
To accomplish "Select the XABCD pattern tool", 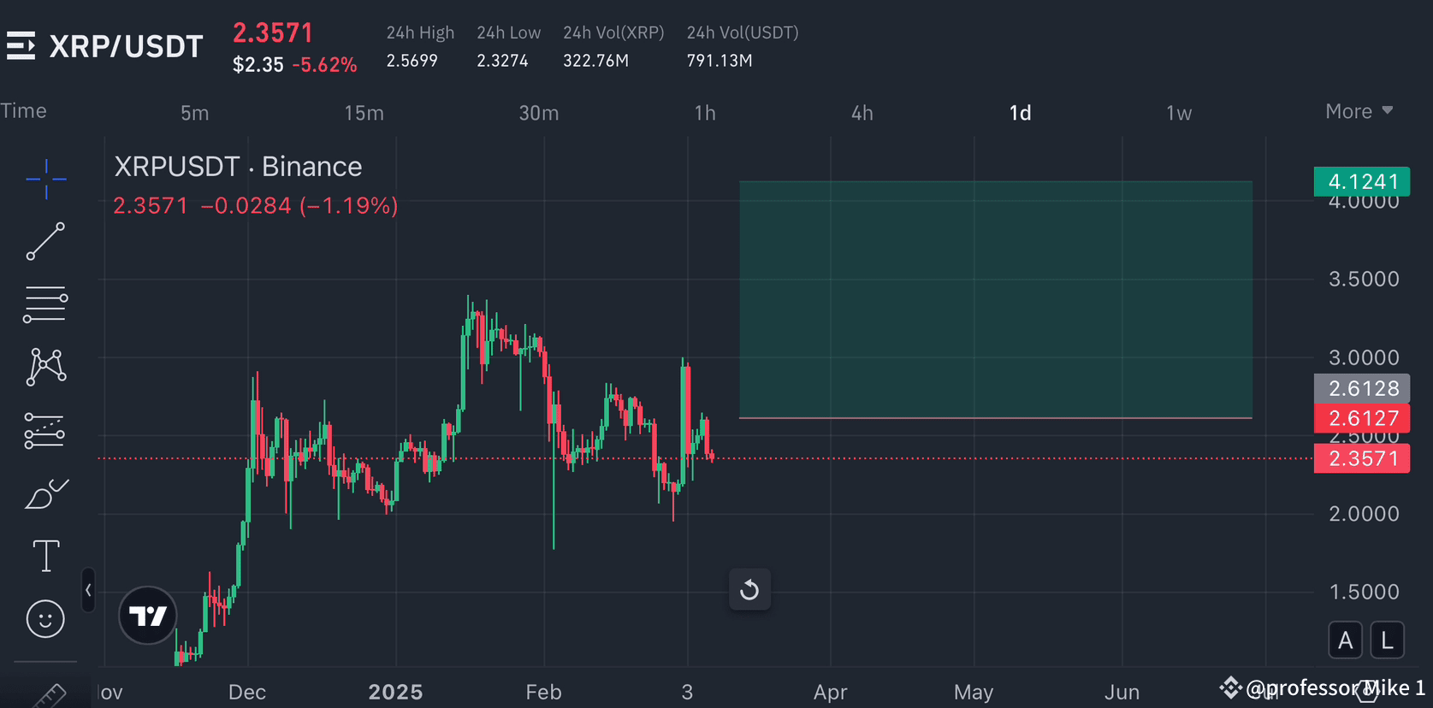I will (45, 368).
